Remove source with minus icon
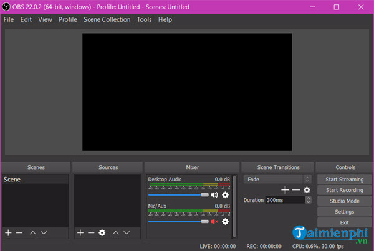Screen dimensions: 374x251 click(x=91, y=233)
